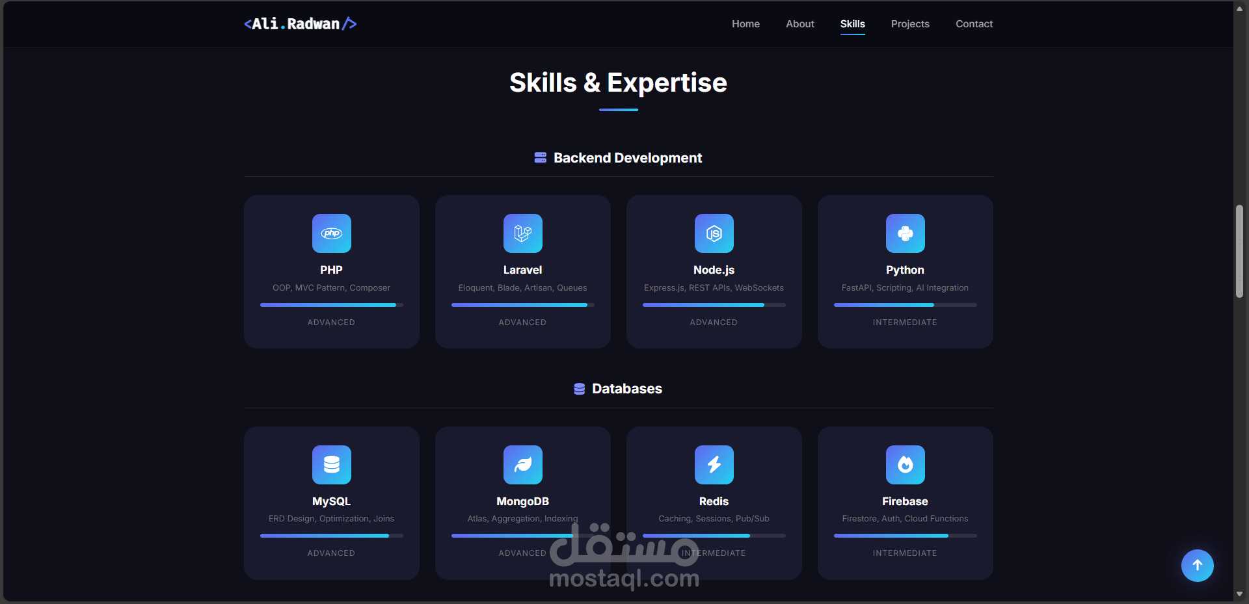Screen dimensions: 1249x604
Task: Click the "Redis" card title
Action: tap(714, 501)
